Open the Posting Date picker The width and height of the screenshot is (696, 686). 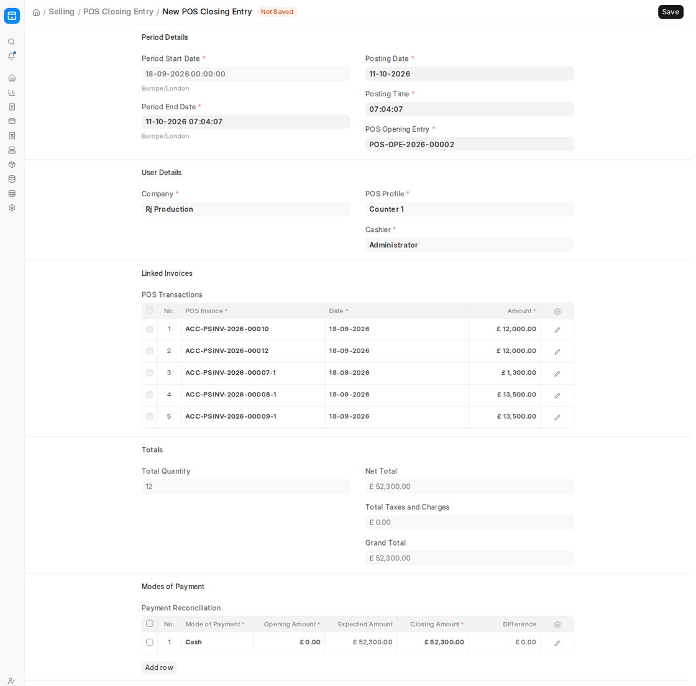point(469,74)
